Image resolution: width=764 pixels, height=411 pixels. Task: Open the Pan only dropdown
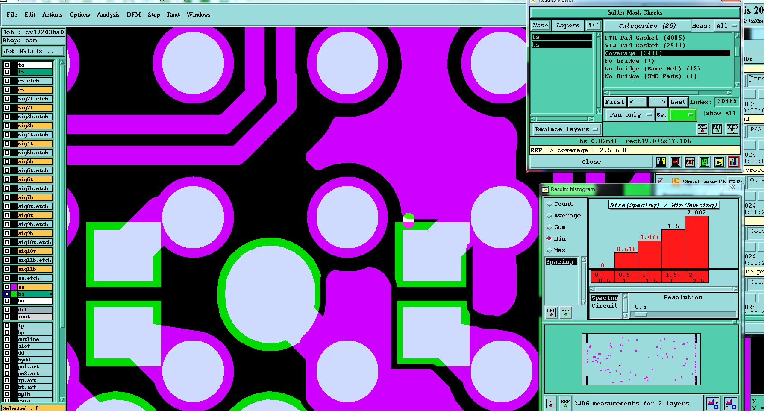630,114
